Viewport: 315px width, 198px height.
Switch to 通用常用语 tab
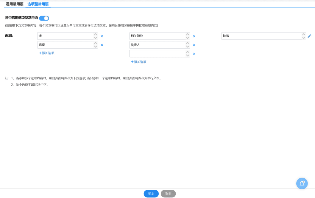tap(15, 4)
